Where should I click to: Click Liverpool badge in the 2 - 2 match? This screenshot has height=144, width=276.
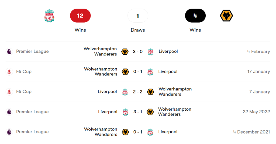tap(125, 92)
